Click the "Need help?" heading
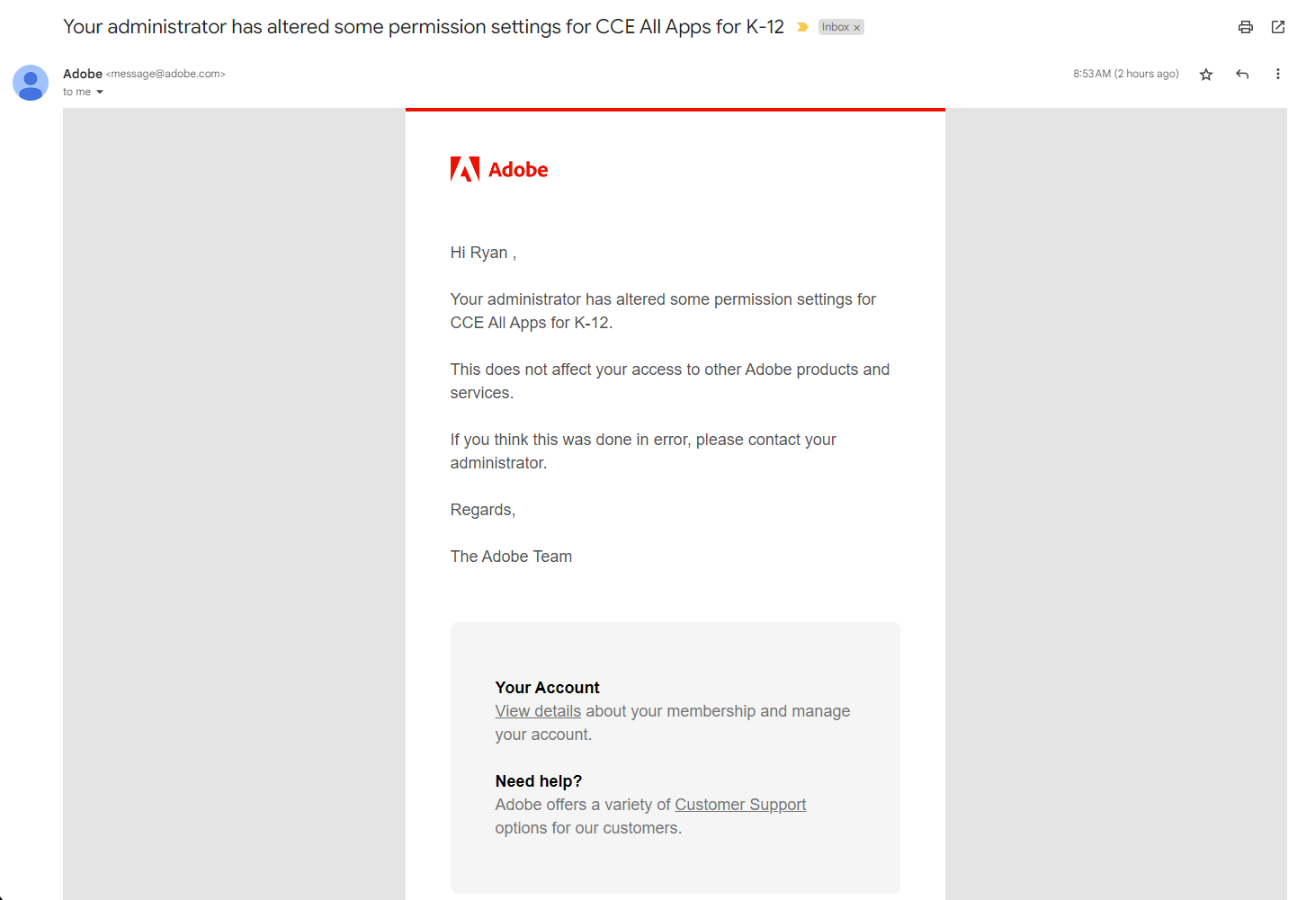The image size is (1297, 900). coord(538,781)
